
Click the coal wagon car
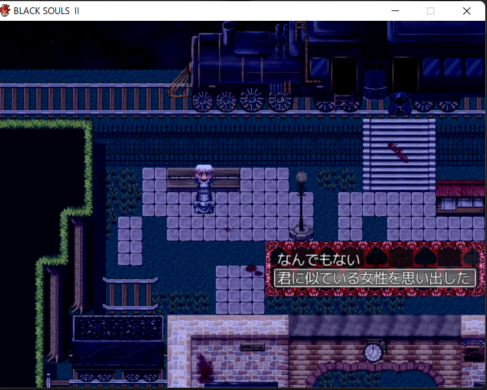pyautogui.click(x=118, y=348)
